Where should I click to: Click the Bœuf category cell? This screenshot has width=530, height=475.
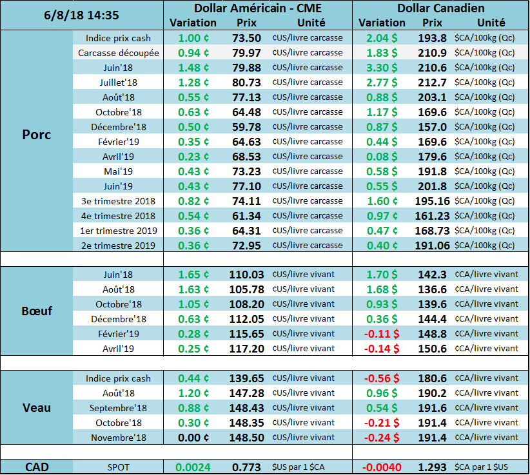36,311
